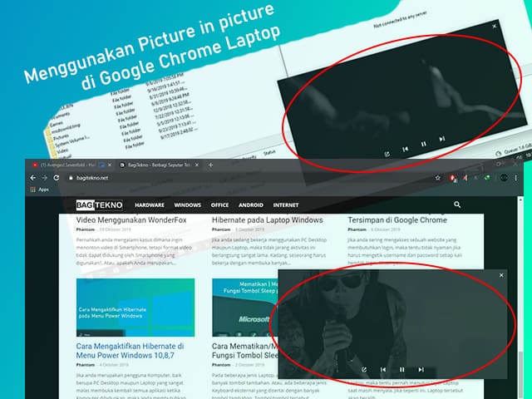
Task: Click the site lock icon beside bagitekno.net
Action: click(71, 178)
